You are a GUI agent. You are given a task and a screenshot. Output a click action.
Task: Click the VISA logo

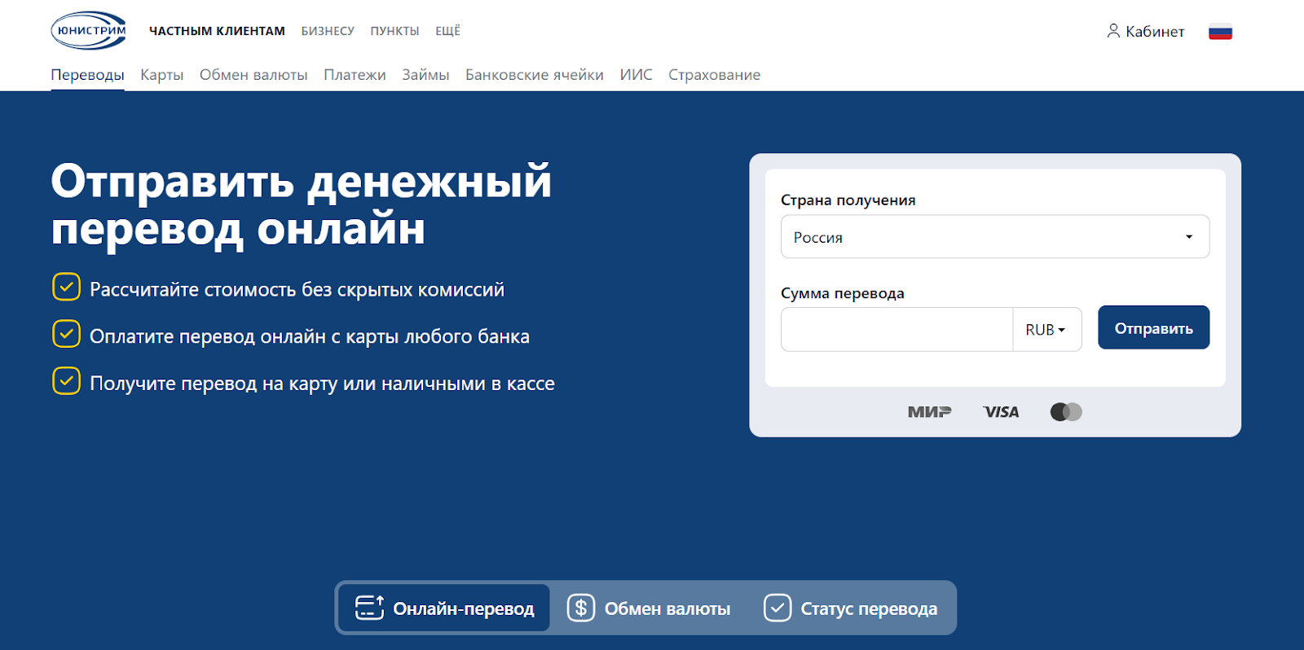1001,412
